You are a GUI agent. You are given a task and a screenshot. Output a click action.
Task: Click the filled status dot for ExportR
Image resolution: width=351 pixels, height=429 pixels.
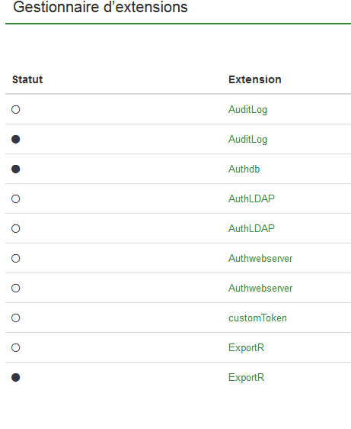pyautogui.click(x=15, y=378)
